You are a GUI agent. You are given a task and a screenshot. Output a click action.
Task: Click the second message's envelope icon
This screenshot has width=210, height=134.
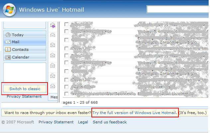pyautogui.click(x=52, y=35)
